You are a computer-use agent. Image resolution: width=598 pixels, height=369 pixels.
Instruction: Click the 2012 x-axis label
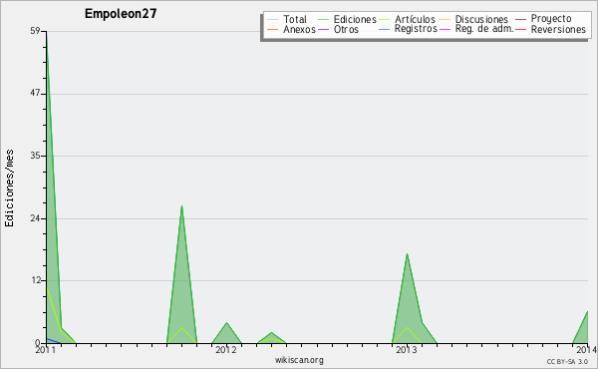[x=226, y=349]
